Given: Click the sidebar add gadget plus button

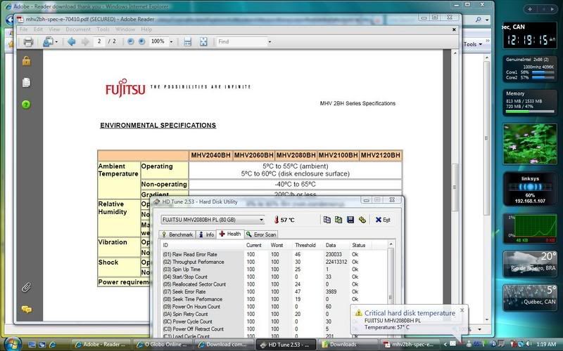Looking at the screenshot, I should click(530, 9).
